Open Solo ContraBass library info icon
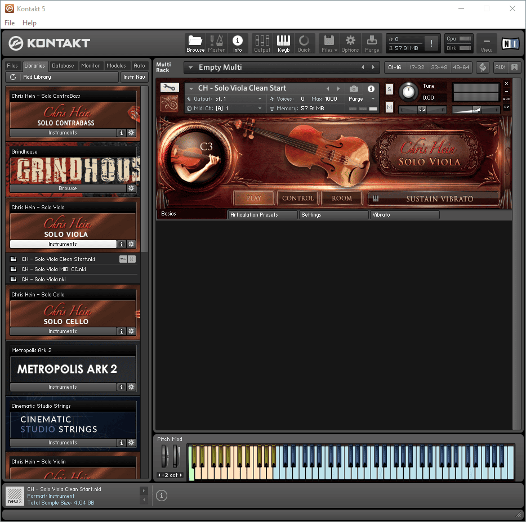 (122, 133)
